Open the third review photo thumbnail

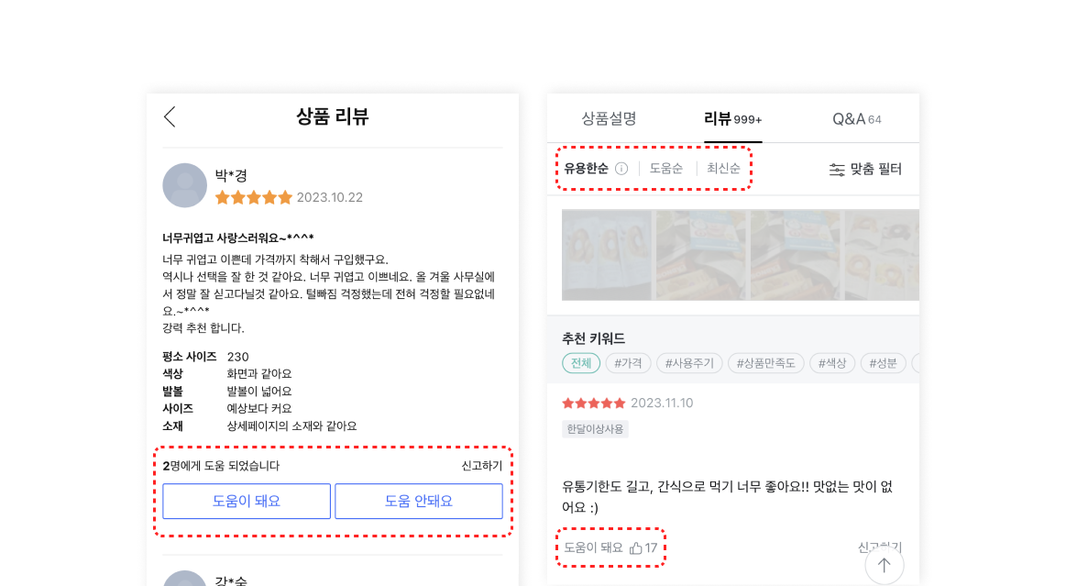coord(795,255)
